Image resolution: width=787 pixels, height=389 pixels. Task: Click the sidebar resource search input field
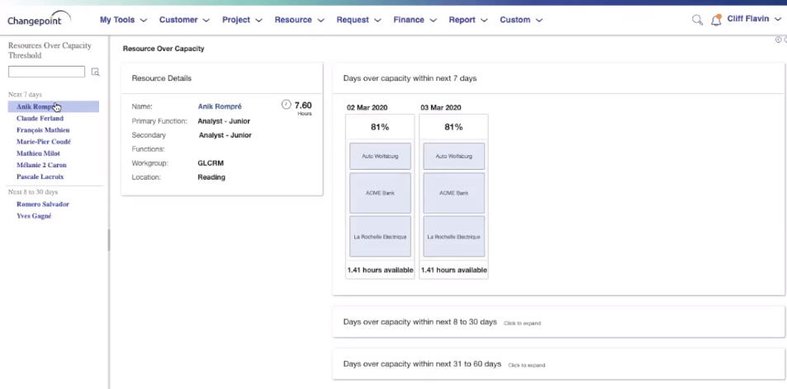pos(47,72)
